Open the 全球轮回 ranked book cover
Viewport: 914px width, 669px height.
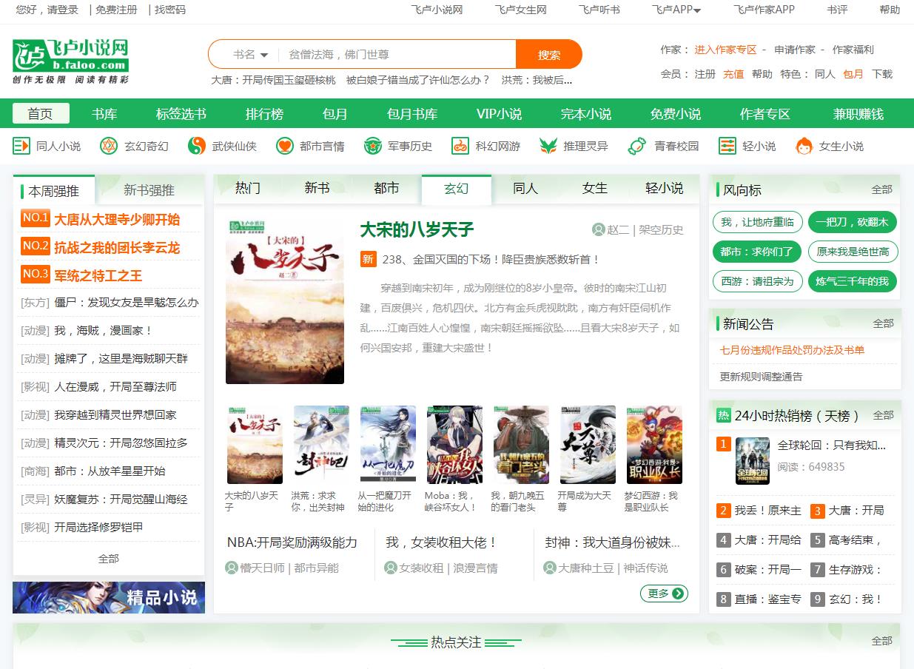(753, 461)
